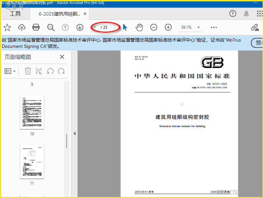This screenshot has width=264, height=198.
Task: Rotate page counterclockwise
Action: tap(50, 71)
